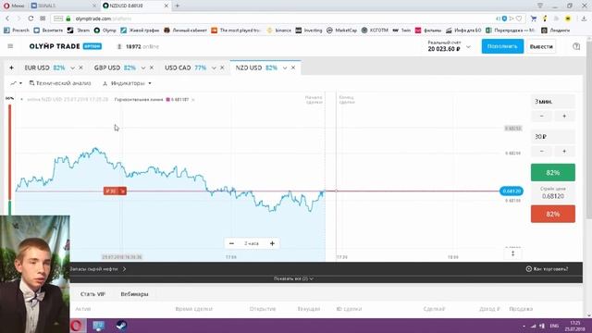
Task: Click the ENG language indicator in tray
Action: tap(554, 326)
